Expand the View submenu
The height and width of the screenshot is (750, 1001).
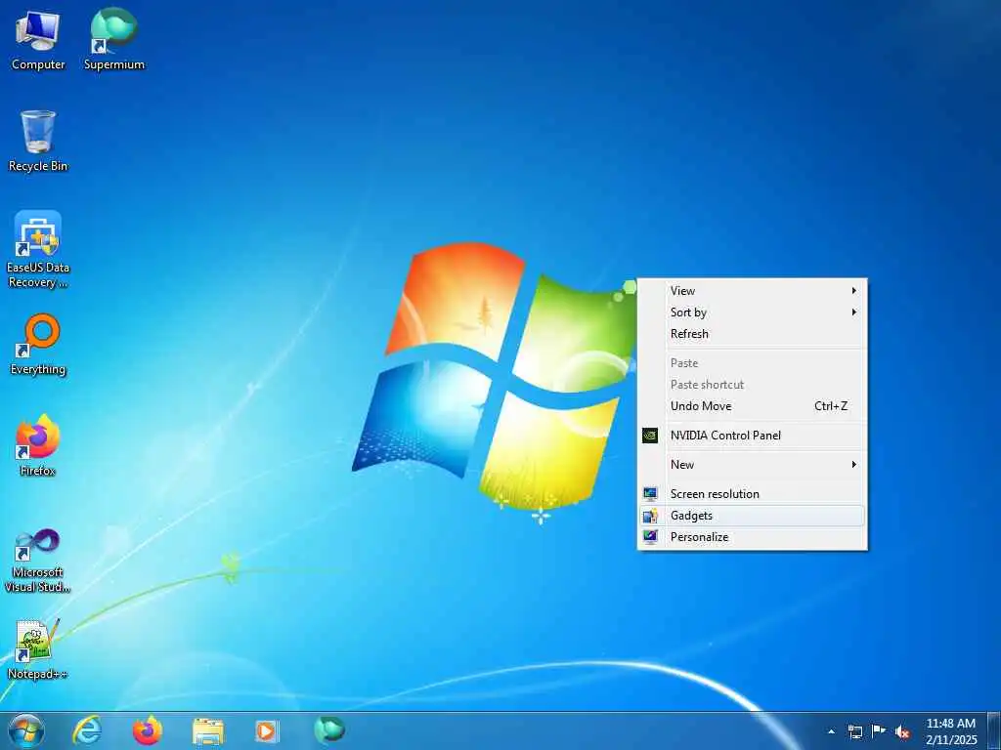coord(752,291)
